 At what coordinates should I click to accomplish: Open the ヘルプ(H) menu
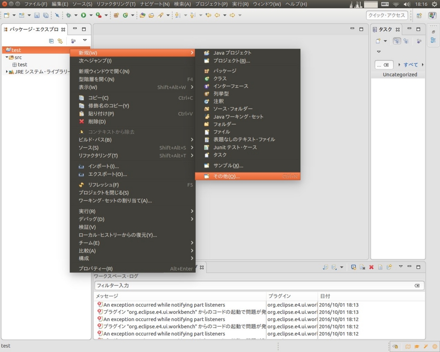pos(296,4)
